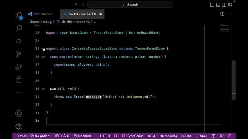Change file encoding via UTF-8
Image resolution: width=248 pixels, height=139 pixels.
(105, 136)
